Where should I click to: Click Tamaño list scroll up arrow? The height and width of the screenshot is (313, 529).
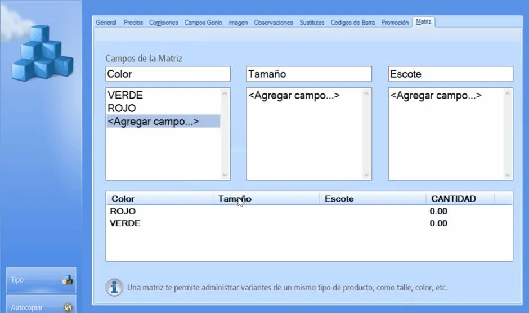pyautogui.click(x=366, y=93)
